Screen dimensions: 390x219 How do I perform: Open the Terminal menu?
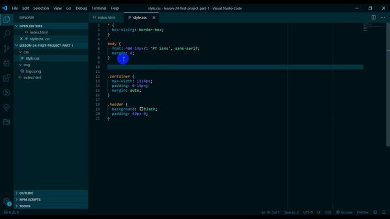tap(99, 8)
